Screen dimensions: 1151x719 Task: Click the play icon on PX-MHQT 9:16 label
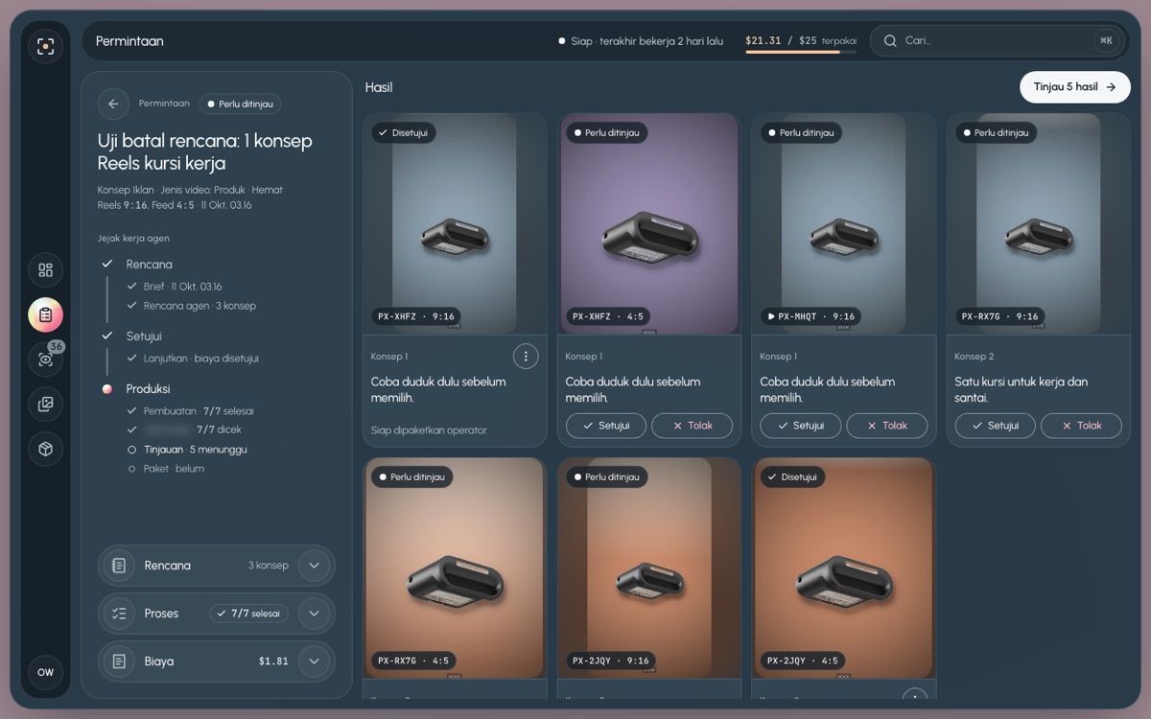771,316
